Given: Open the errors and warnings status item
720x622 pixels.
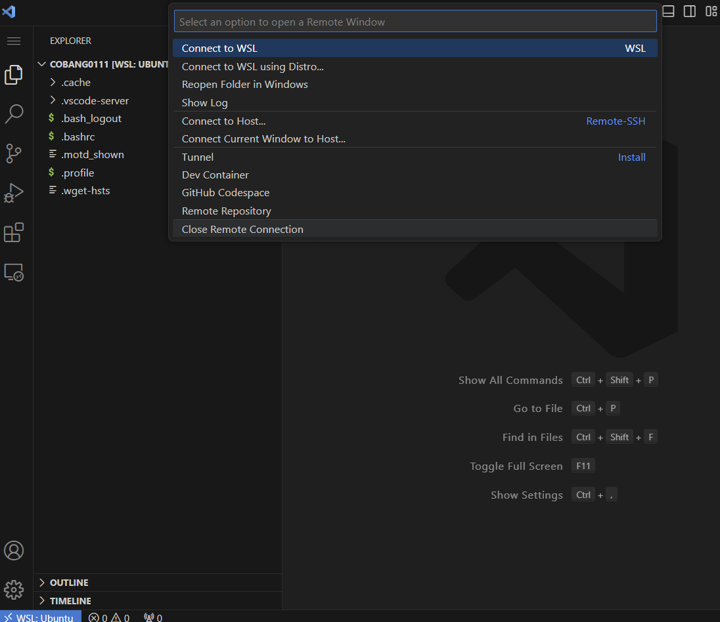Looking at the screenshot, I should (x=109, y=617).
